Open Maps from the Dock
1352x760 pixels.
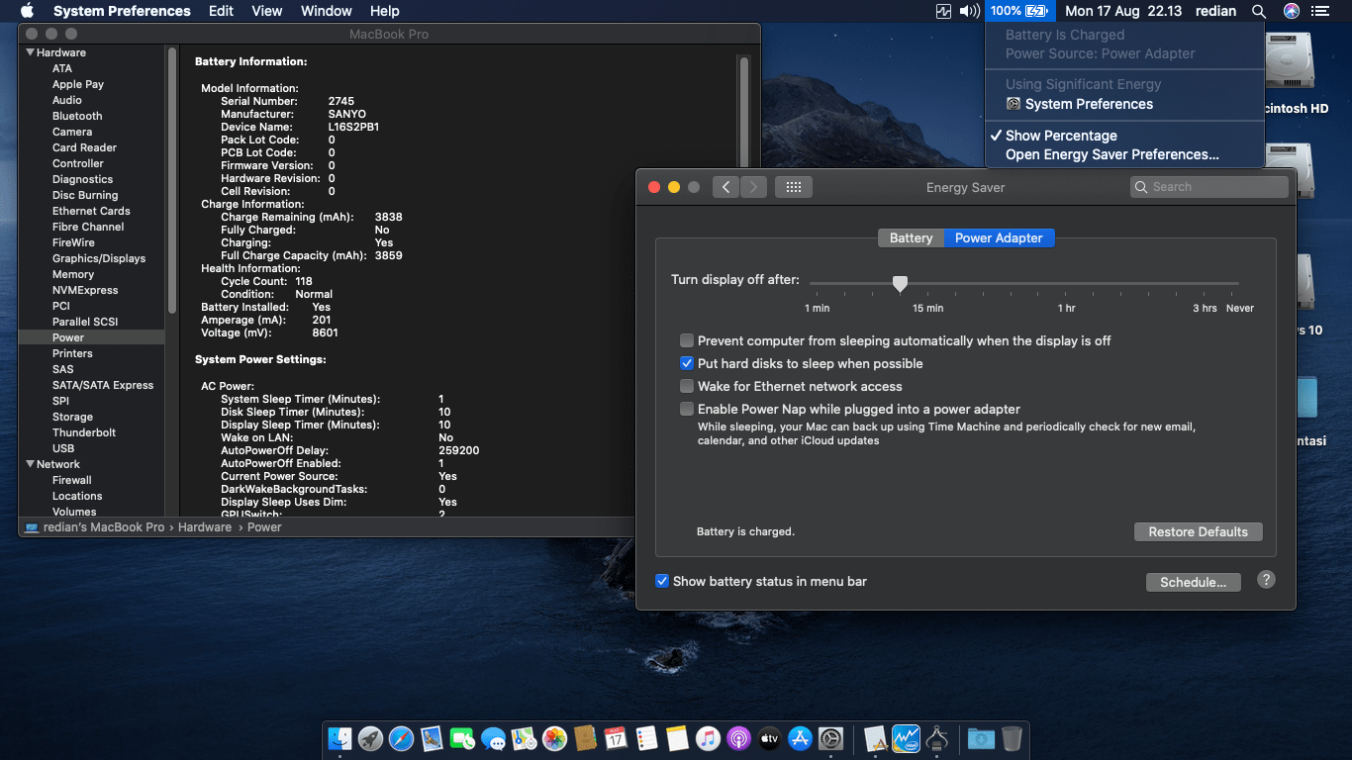pyautogui.click(x=524, y=738)
